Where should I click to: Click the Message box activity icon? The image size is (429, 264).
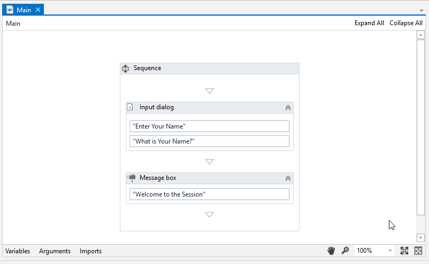pyautogui.click(x=131, y=178)
